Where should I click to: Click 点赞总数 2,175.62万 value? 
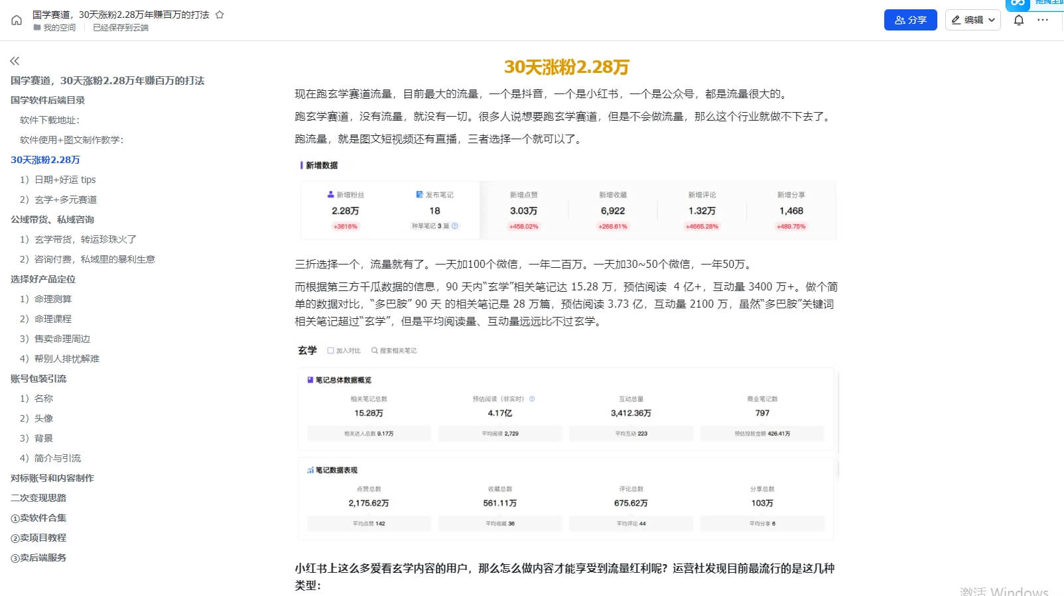[x=369, y=503]
